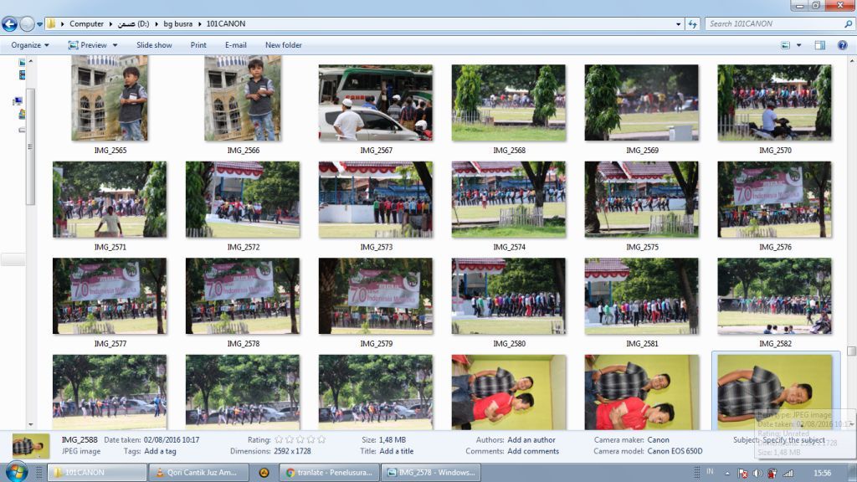Click the volume speaker tray icon
This screenshot has width=857, height=482.
pos(757,474)
